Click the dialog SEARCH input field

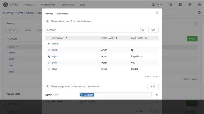click(x=93, y=30)
